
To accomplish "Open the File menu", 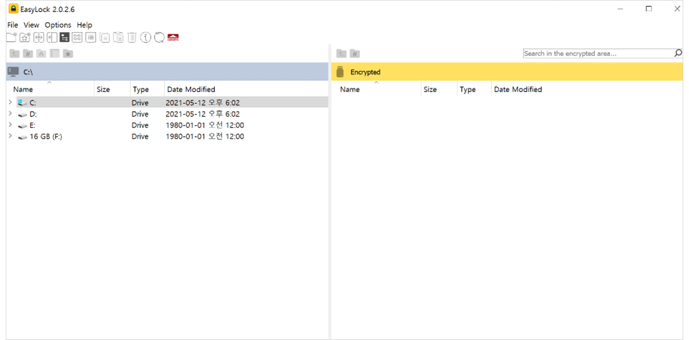I will point(13,25).
